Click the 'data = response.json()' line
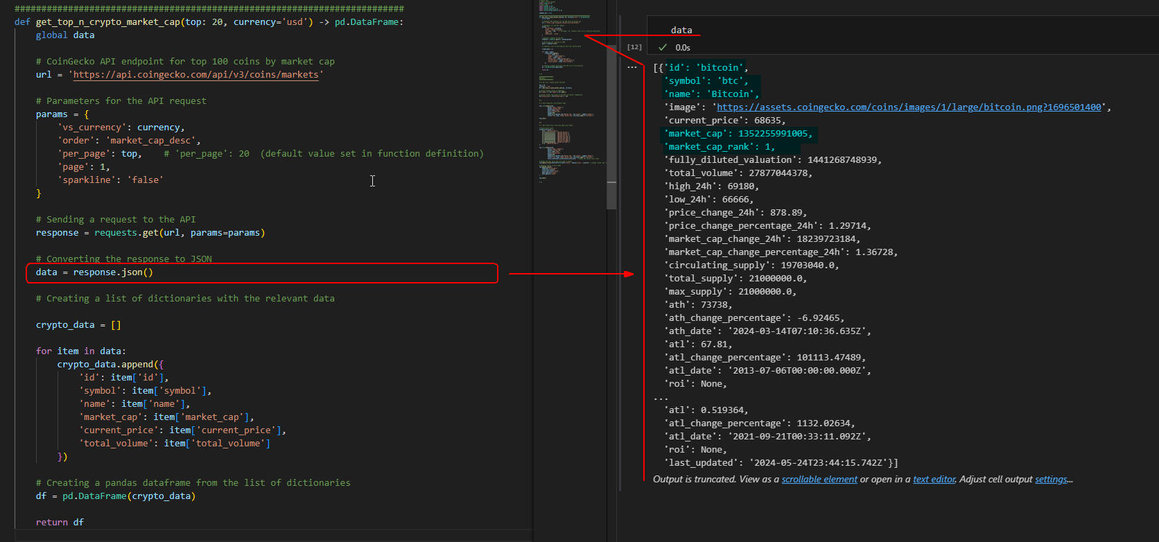 94,272
